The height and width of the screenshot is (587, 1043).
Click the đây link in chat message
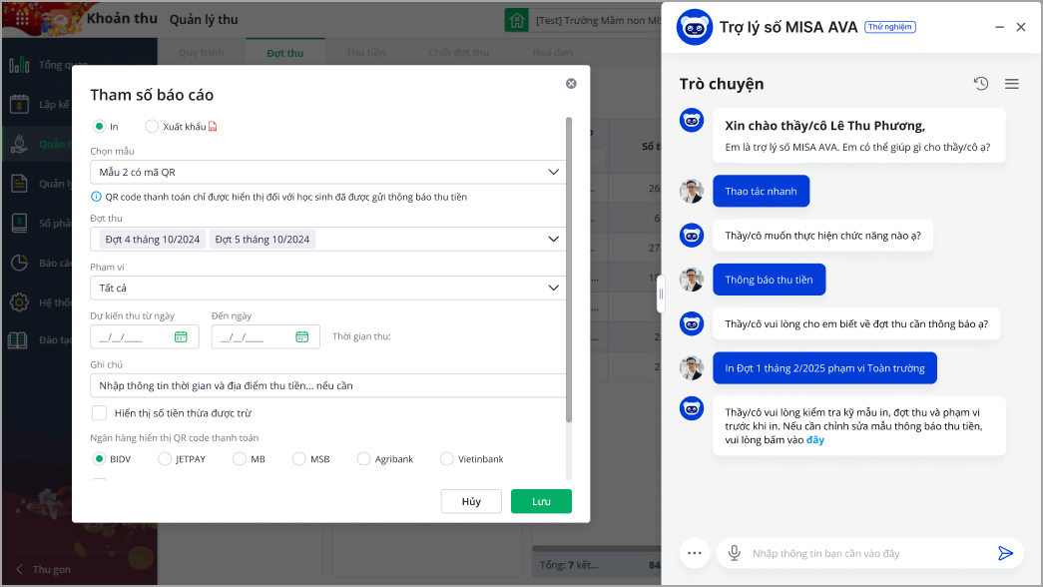(x=815, y=440)
